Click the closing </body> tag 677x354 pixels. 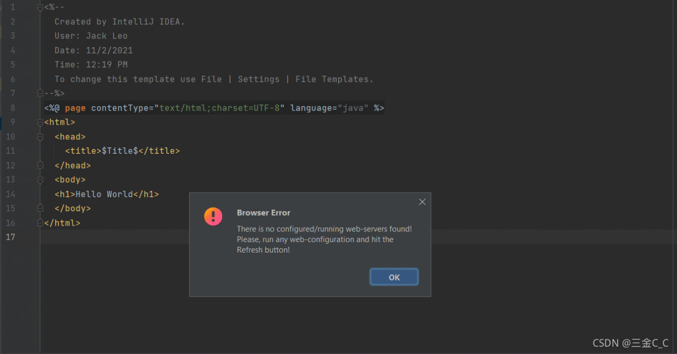coord(72,208)
